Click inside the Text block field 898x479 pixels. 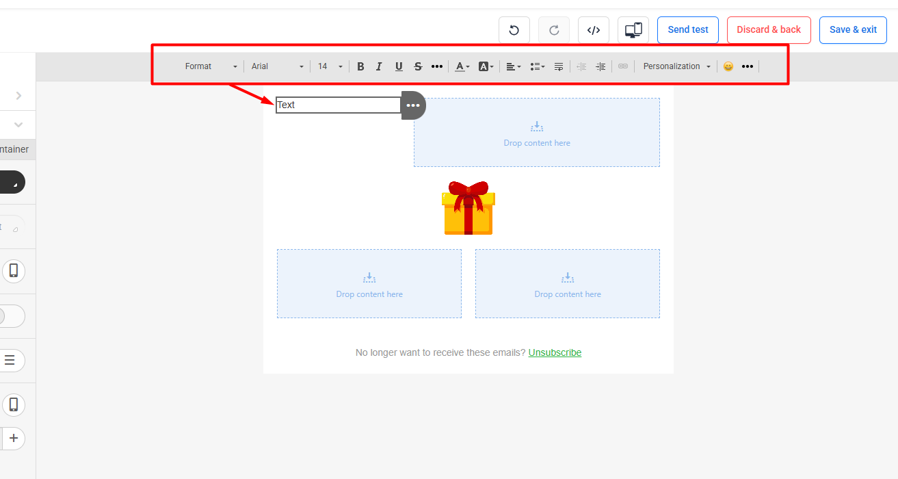339,105
